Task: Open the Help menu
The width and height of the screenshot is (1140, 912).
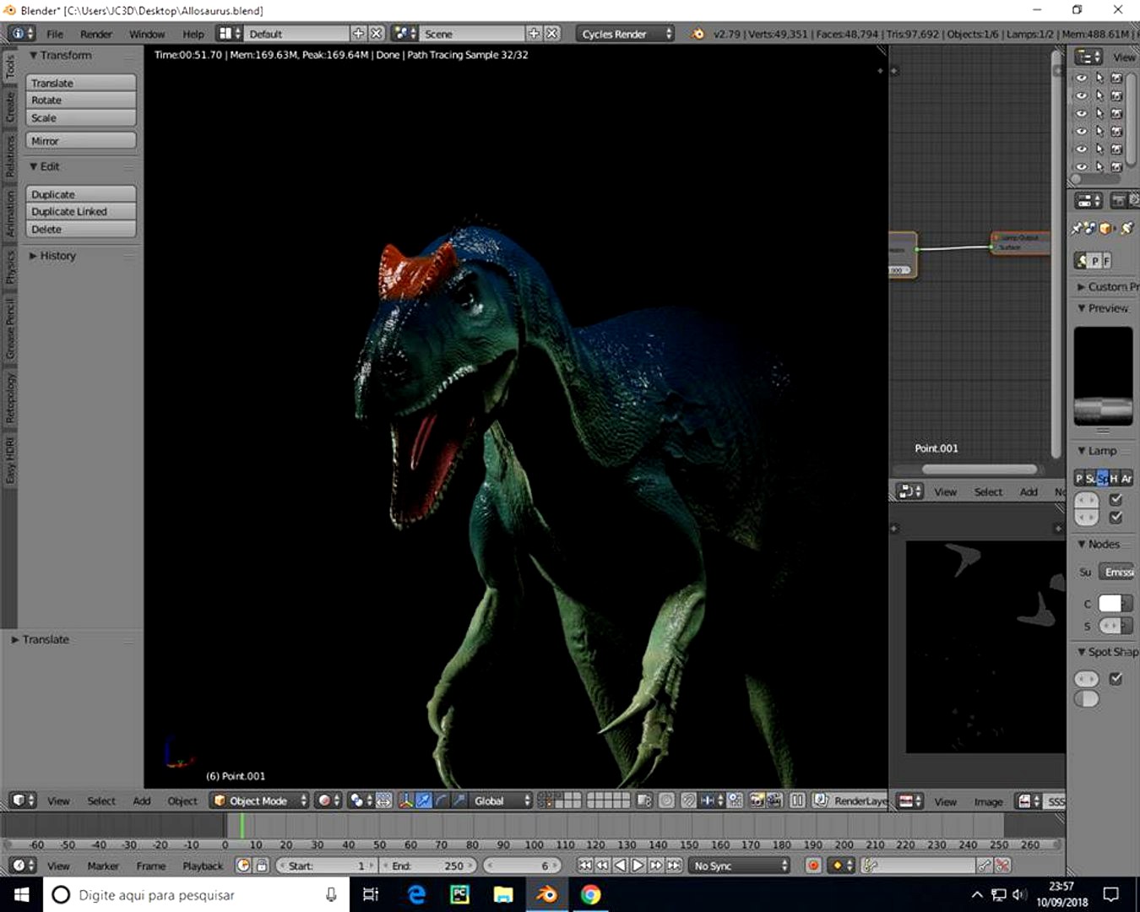Action: [x=193, y=34]
